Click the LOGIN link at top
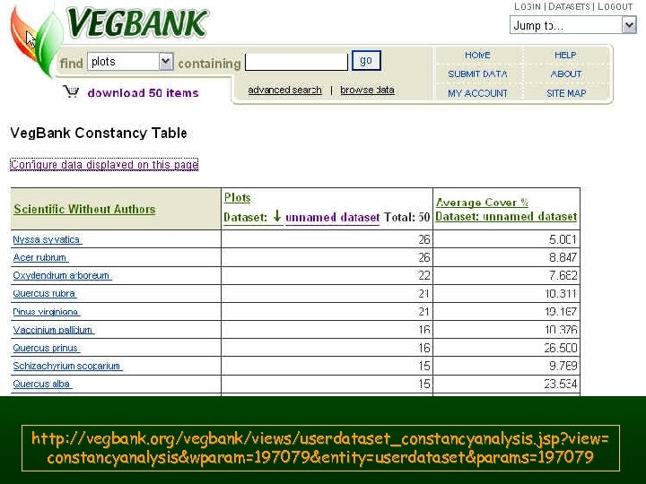This screenshot has height=484, width=646. tap(528, 6)
